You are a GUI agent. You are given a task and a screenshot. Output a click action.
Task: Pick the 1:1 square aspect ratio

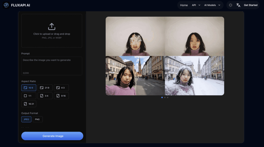(x=29, y=96)
